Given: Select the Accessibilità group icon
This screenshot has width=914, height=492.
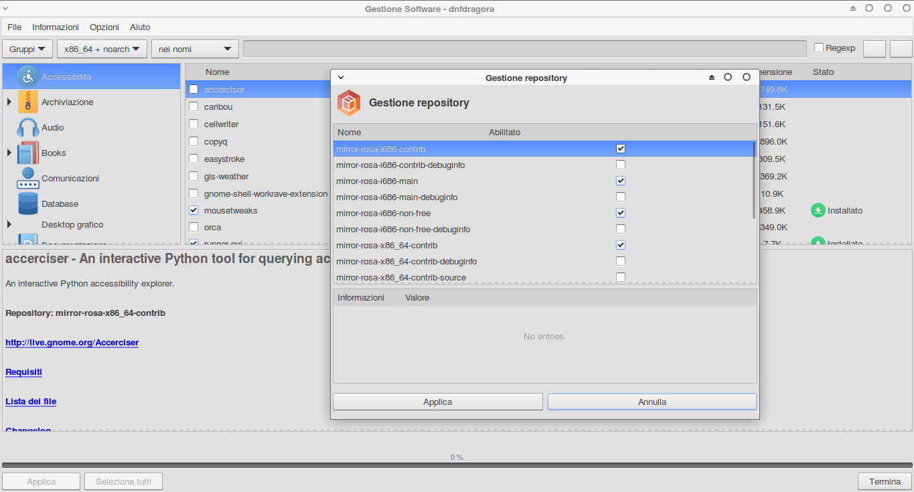Looking at the screenshot, I should [27, 76].
